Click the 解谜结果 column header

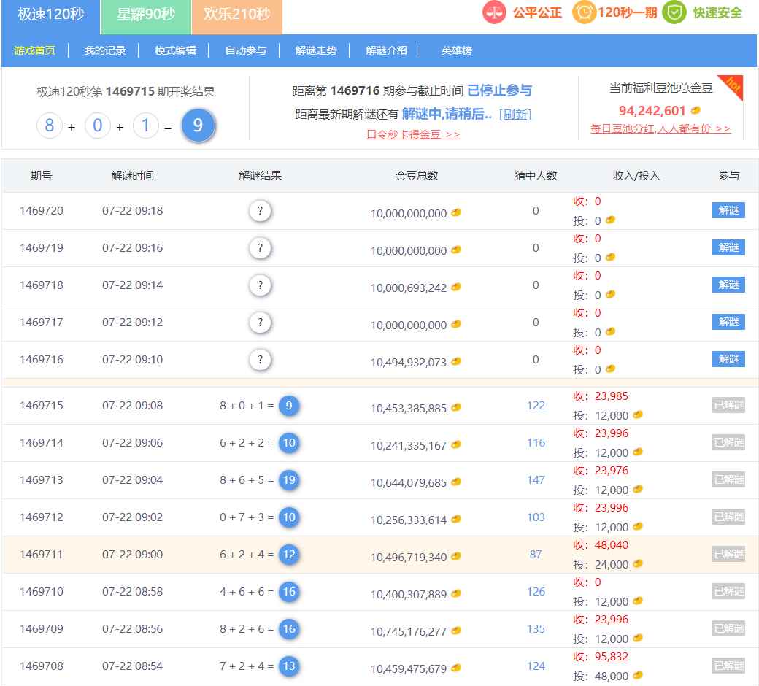[260, 176]
